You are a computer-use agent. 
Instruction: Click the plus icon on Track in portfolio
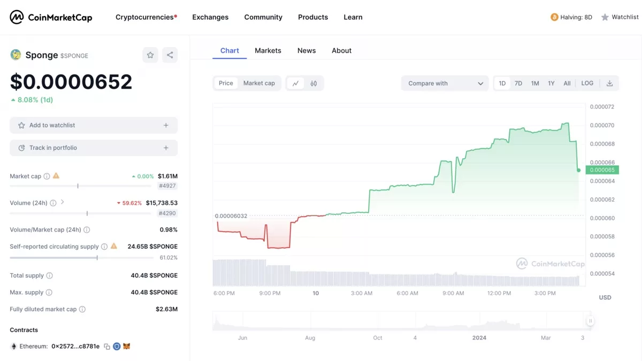click(x=166, y=148)
